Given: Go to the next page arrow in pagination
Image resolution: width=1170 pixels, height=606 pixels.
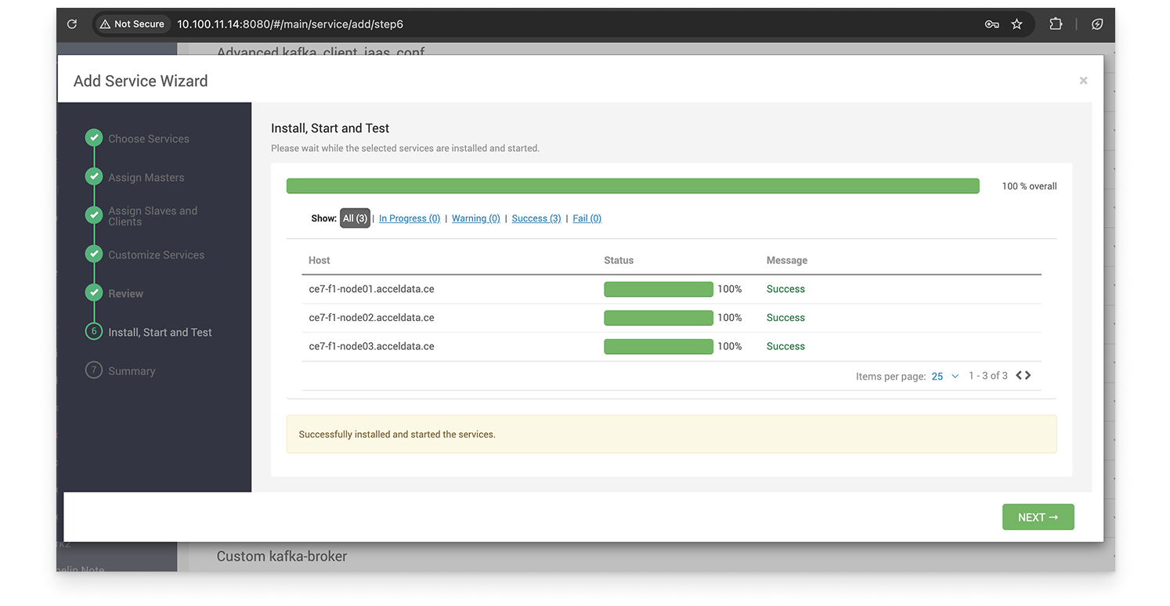Looking at the screenshot, I should tap(1028, 376).
